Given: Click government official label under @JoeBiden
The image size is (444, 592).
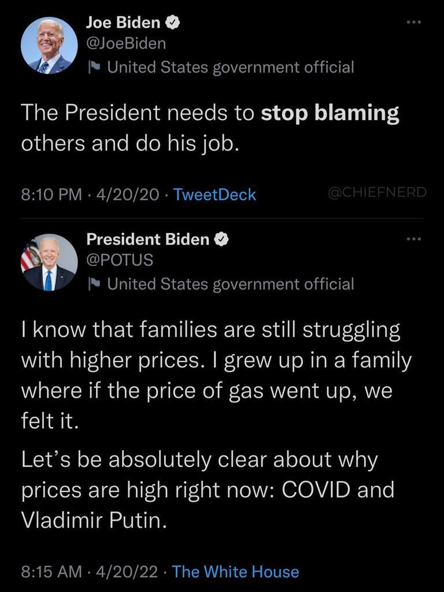Looking at the screenshot, I should point(230,68).
